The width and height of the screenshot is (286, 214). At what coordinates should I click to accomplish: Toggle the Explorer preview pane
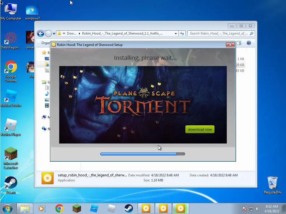(239, 43)
